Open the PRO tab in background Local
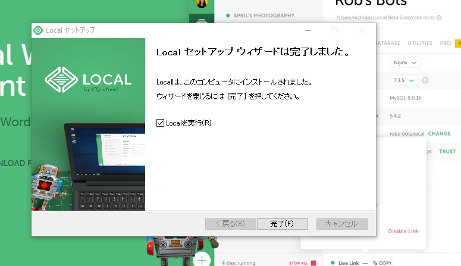This screenshot has height=266, width=461. click(446, 43)
